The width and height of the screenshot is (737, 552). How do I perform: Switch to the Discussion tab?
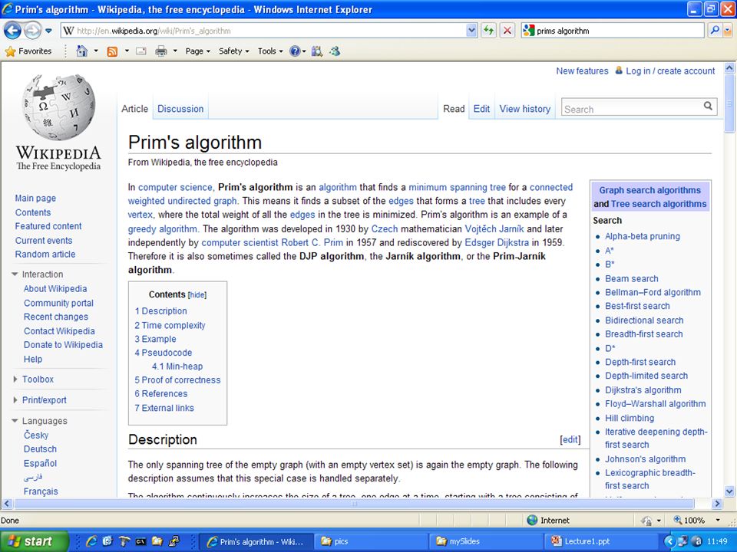click(180, 109)
